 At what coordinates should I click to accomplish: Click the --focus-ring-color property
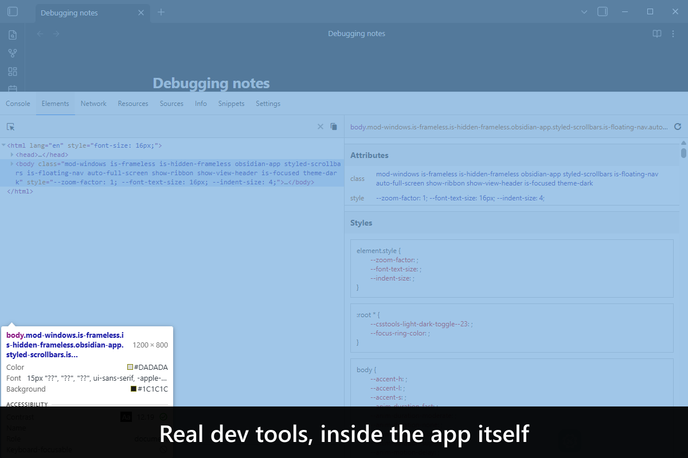[x=400, y=333]
